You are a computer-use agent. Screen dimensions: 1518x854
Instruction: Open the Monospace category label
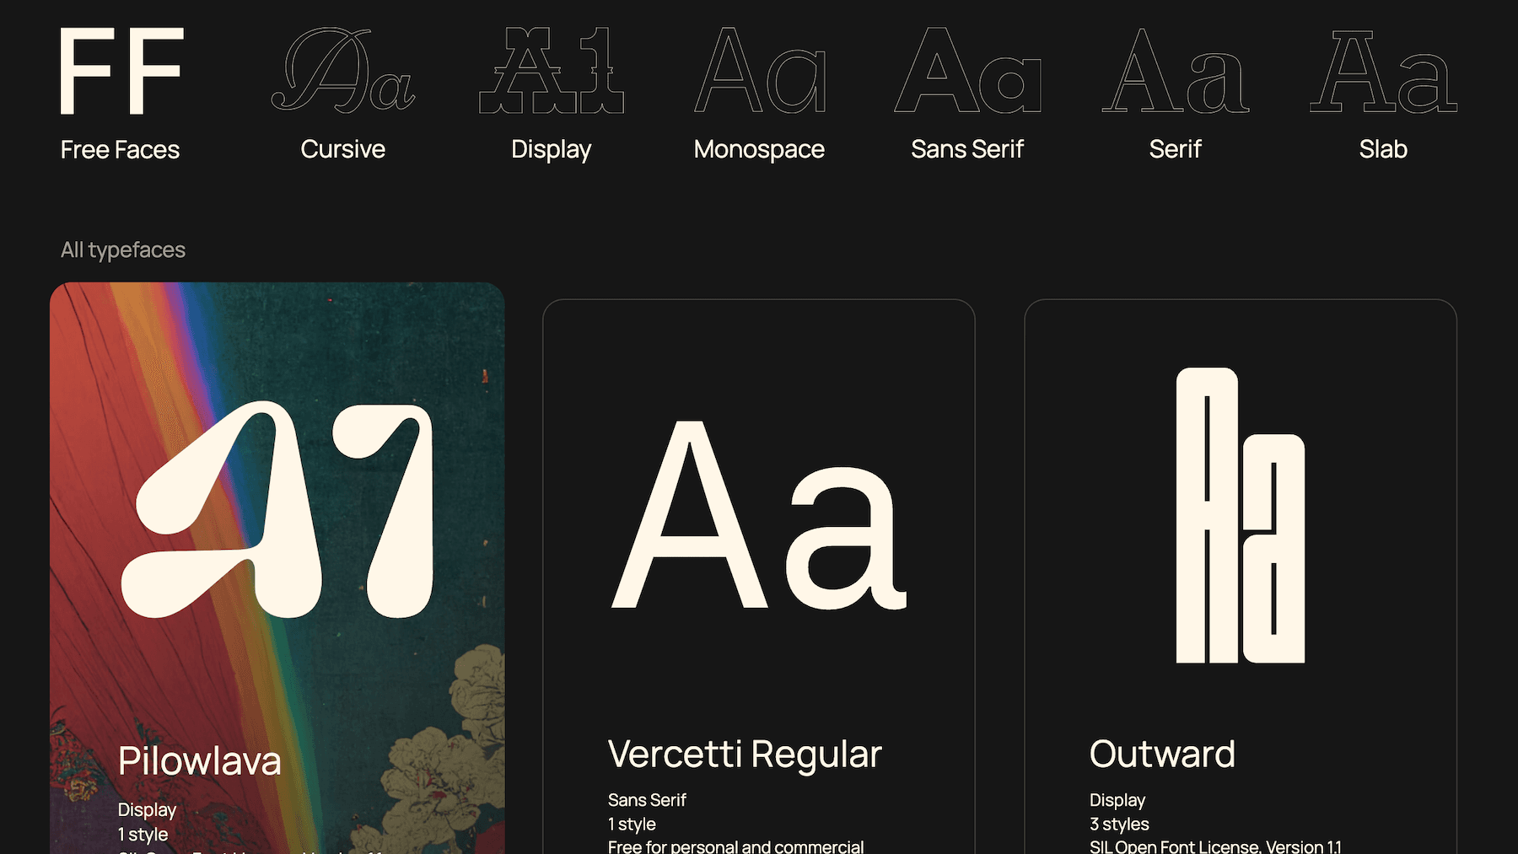759,149
